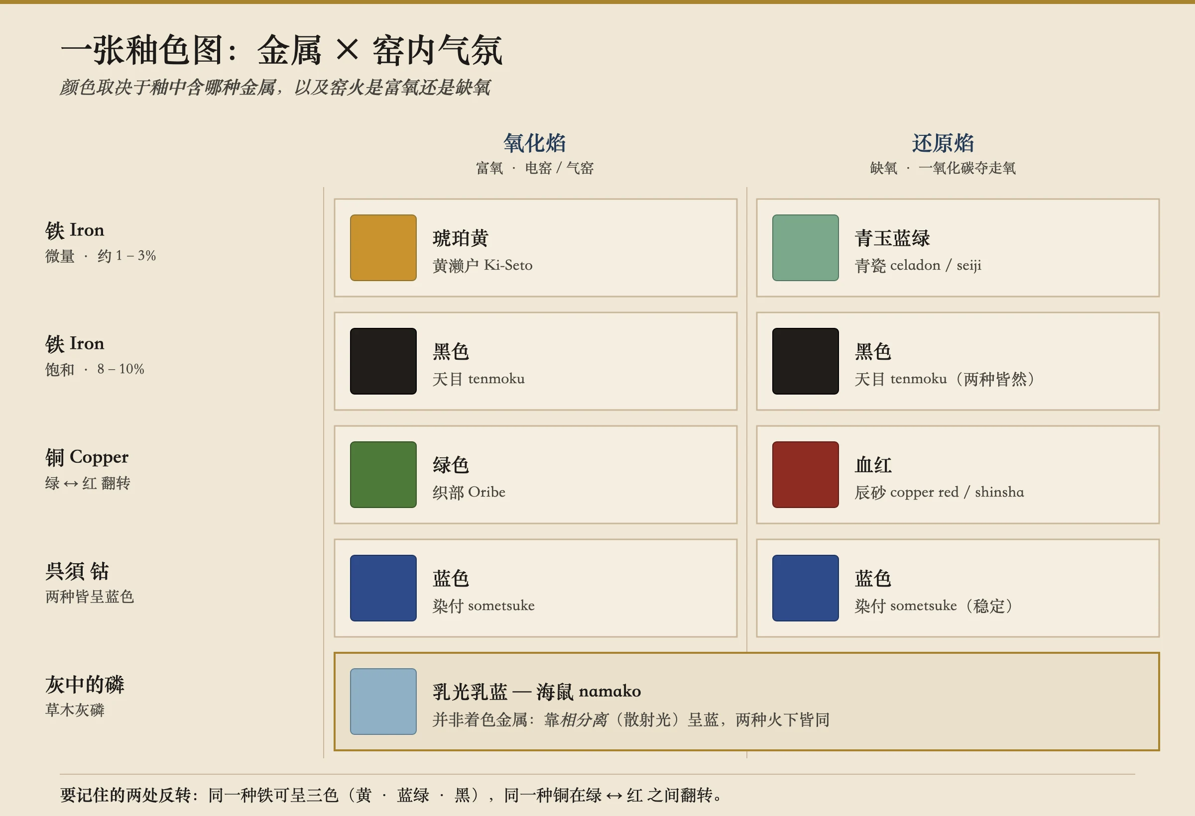1195x816 pixels.
Task: Click the text 缺氧 · 一氧化碳夺走氧
Action: (943, 168)
